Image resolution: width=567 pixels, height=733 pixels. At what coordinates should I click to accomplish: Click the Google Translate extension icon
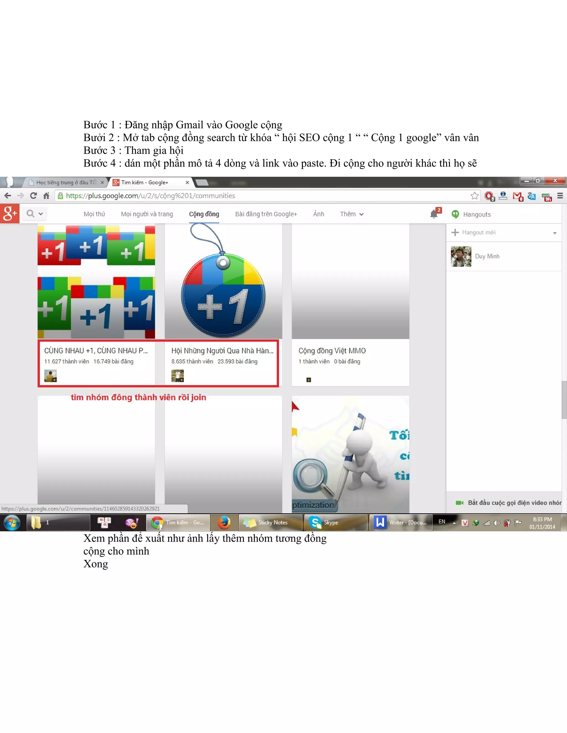532,196
